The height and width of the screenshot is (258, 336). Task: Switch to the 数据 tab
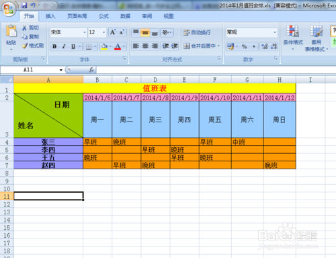(125, 16)
